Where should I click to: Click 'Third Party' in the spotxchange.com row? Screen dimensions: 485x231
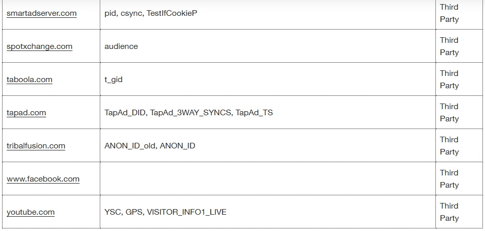click(449, 46)
